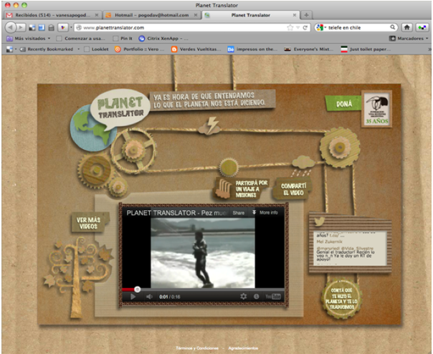433x354 pixels.
Task: Open the Looklet bookmark
Action: click(x=96, y=49)
